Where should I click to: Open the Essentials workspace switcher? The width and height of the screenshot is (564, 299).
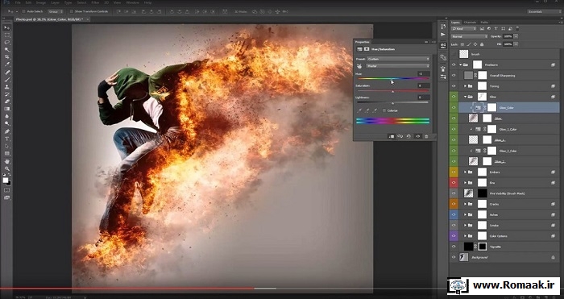click(x=544, y=11)
